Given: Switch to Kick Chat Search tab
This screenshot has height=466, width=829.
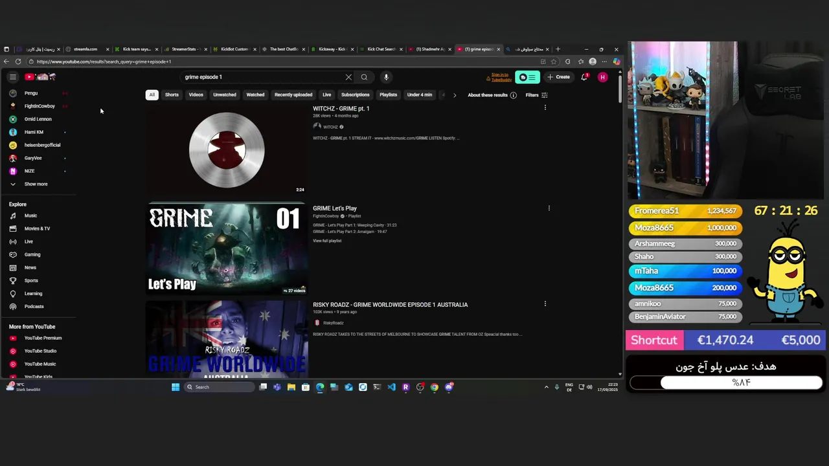Looking at the screenshot, I should point(381,49).
